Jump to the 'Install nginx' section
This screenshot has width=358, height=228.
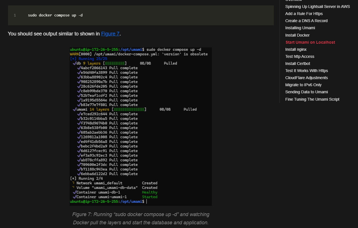(x=296, y=49)
